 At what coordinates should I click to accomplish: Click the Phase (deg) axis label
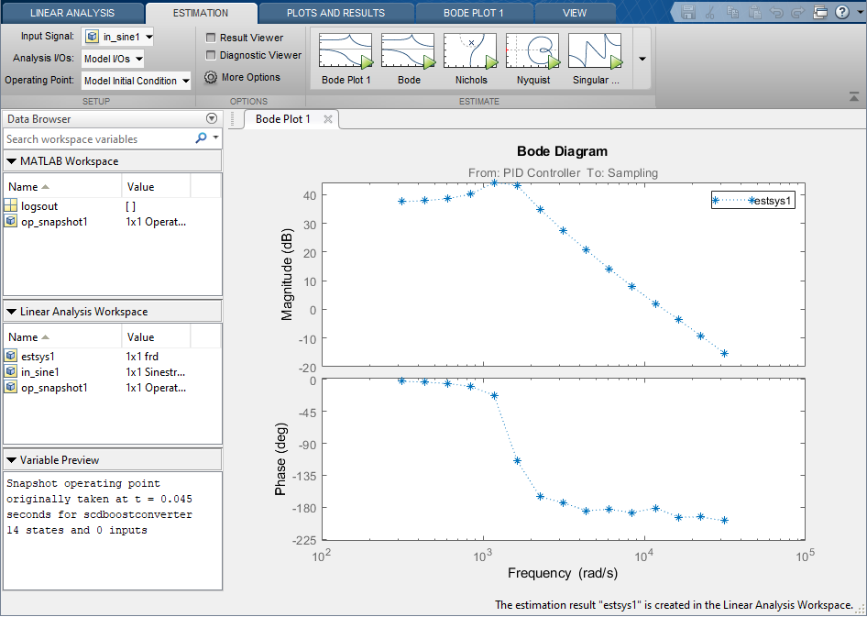(280, 459)
